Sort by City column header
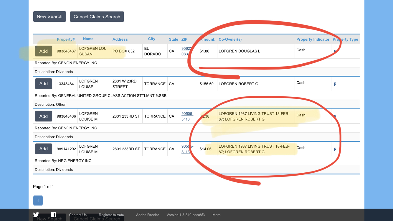The height and width of the screenshot is (221, 393). click(152, 39)
